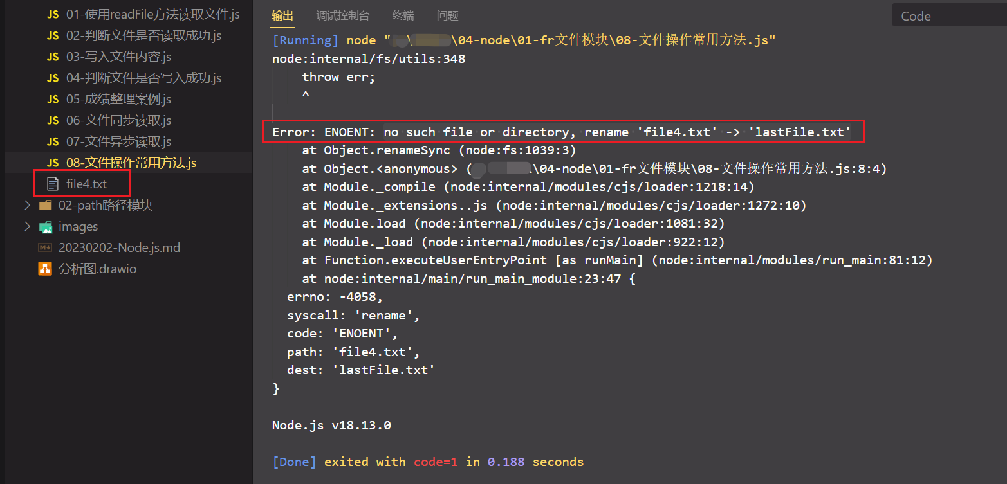This screenshot has height=484, width=1007.
Task: Click the throw err; line
Action: 338,77
